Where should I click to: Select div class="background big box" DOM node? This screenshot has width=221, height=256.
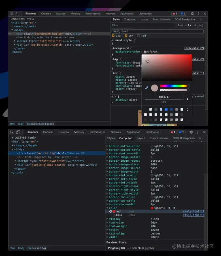[x=59, y=34]
